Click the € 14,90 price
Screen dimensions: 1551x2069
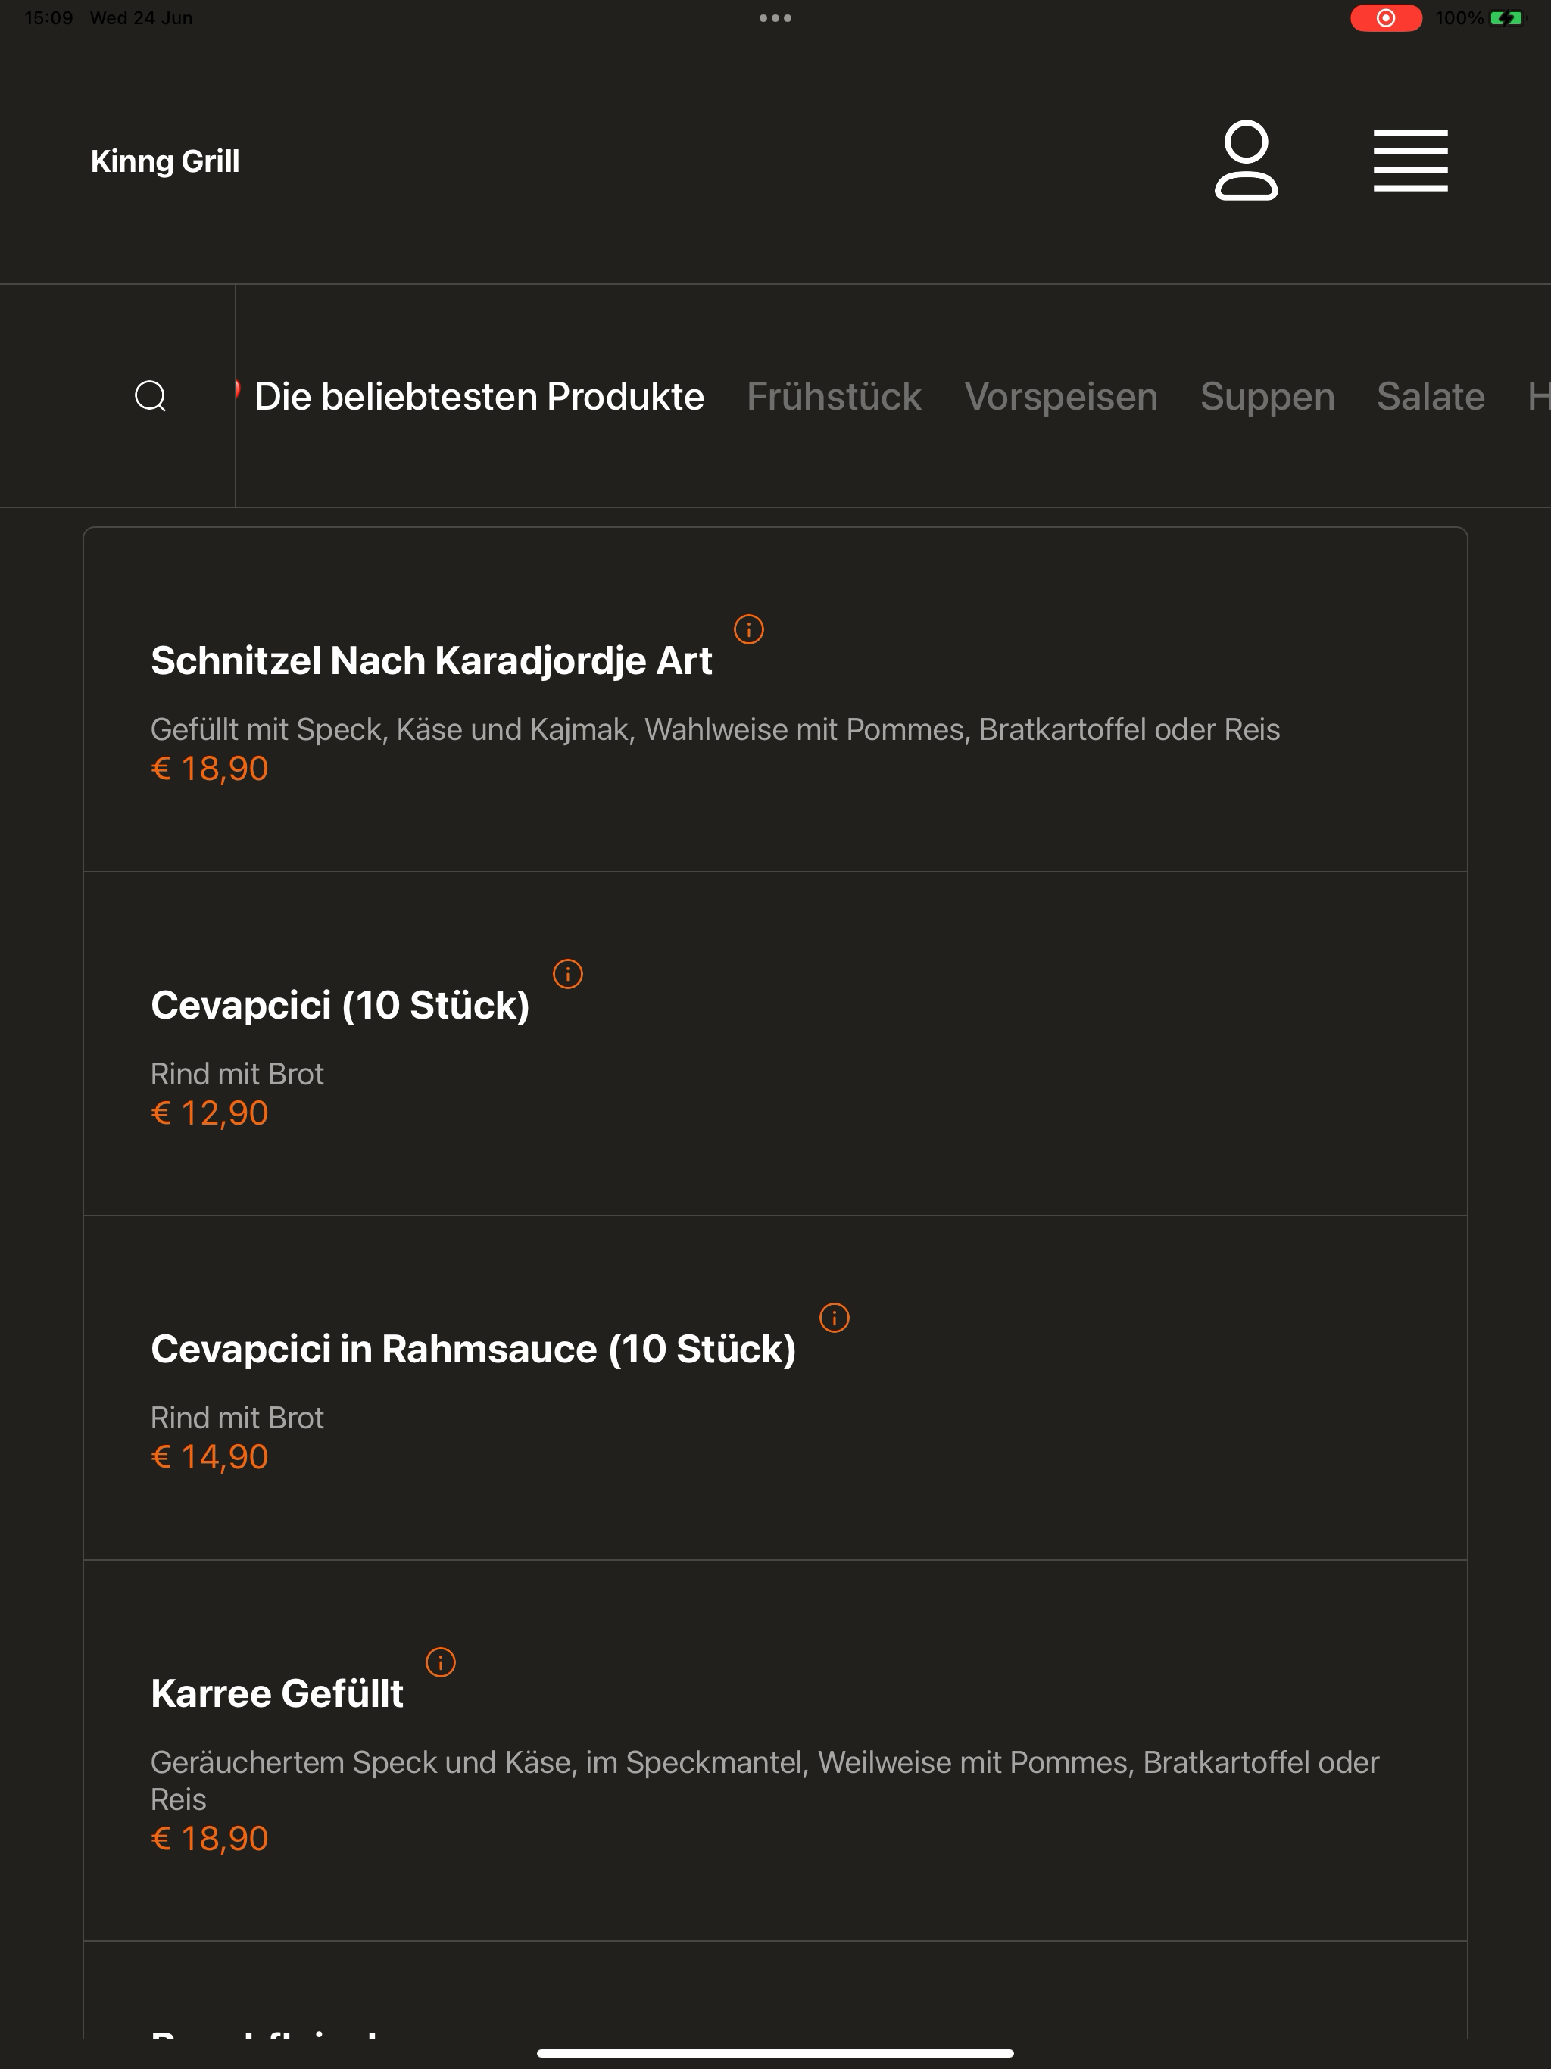(x=210, y=1456)
